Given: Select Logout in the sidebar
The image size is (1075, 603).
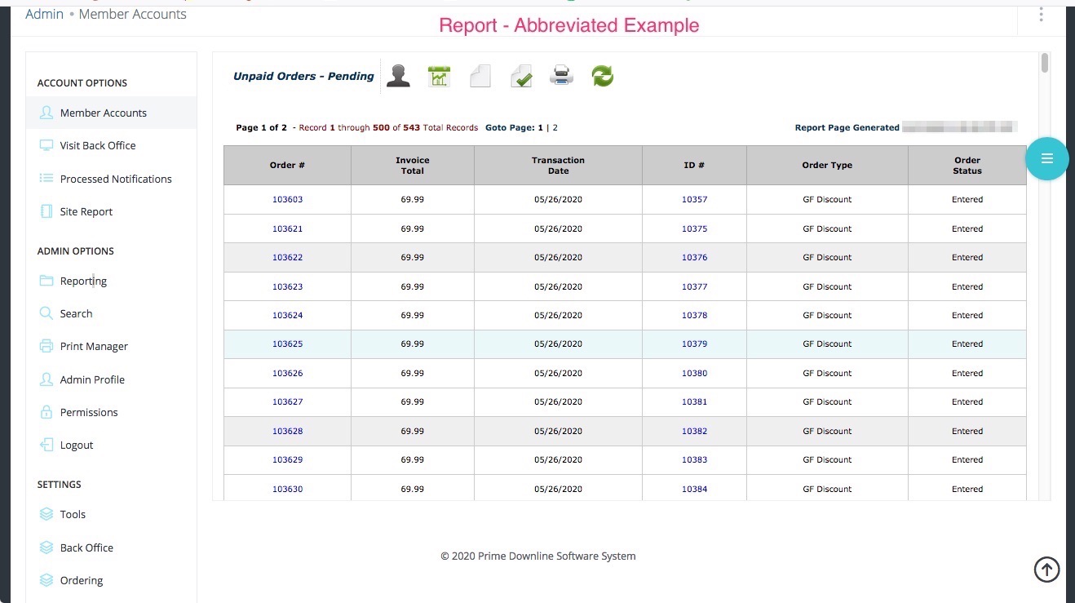Looking at the screenshot, I should 77,445.
